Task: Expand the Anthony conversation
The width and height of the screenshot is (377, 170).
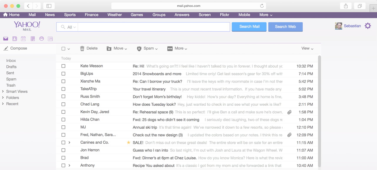Action: pos(69,165)
